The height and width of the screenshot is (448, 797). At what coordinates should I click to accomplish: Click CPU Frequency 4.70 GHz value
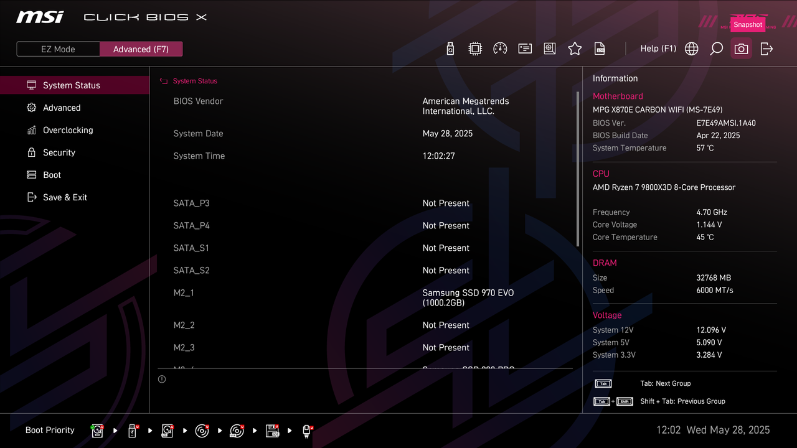pos(712,212)
